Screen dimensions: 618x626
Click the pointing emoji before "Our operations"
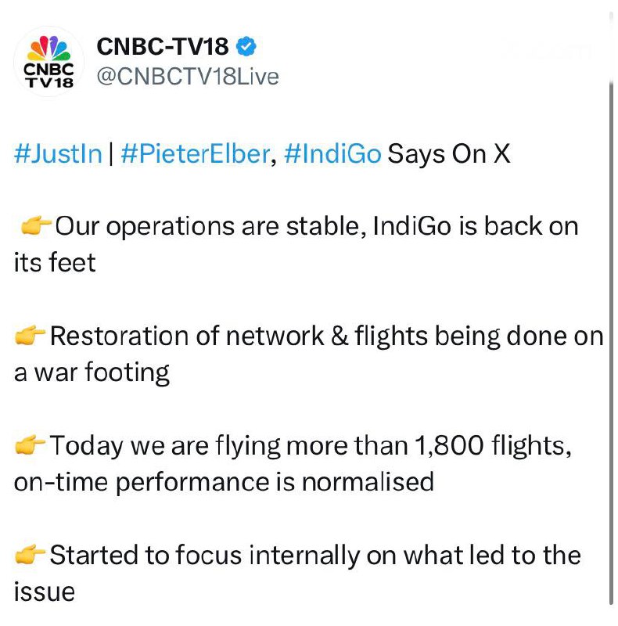click(34, 228)
